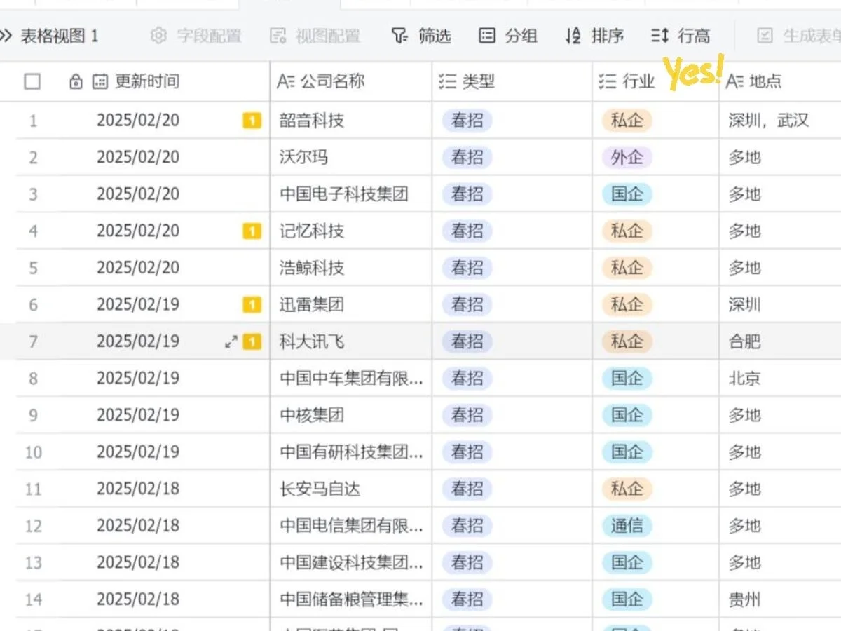Select the 中国储备粮管理集… company cell

point(351,599)
